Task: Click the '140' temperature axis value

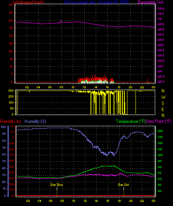Action: click(160, 131)
